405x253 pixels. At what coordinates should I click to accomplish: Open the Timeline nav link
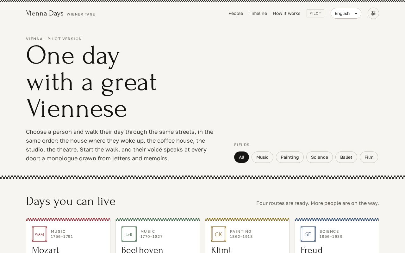[x=258, y=13]
